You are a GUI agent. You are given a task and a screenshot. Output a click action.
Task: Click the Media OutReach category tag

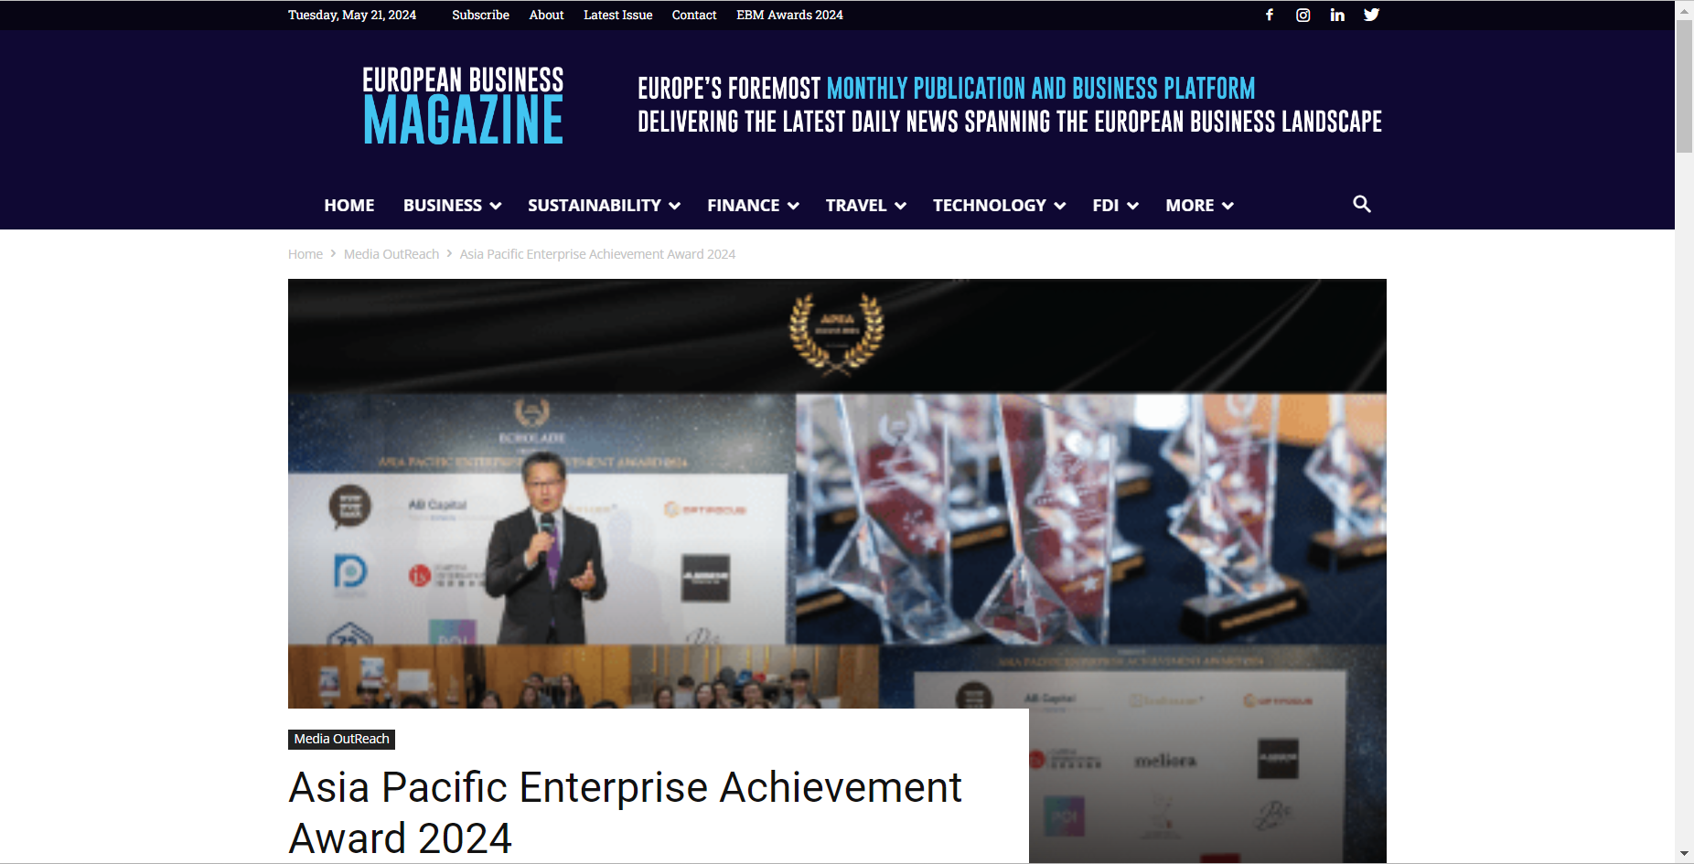341,739
